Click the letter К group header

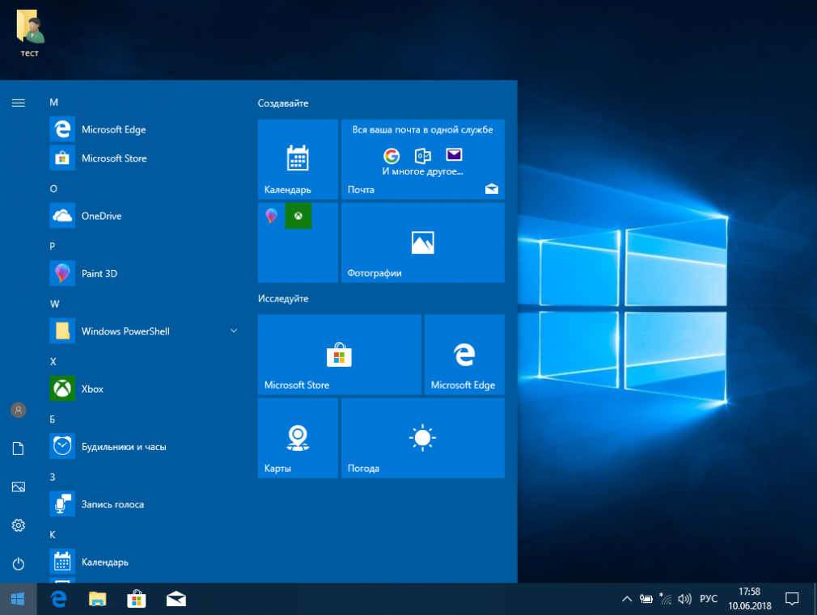(52, 535)
